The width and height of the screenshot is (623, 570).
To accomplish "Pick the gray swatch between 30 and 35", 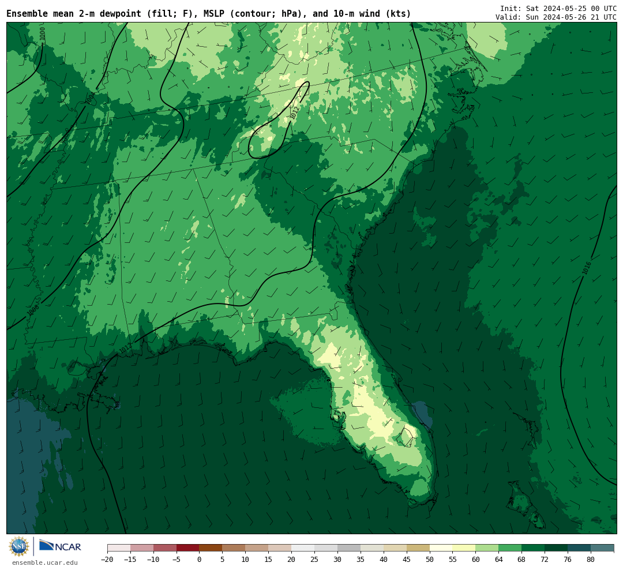I will pyautogui.click(x=349, y=548).
